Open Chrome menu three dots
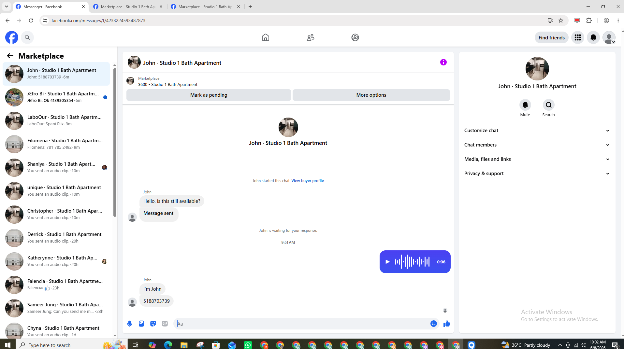 pyautogui.click(x=618, y=21)
